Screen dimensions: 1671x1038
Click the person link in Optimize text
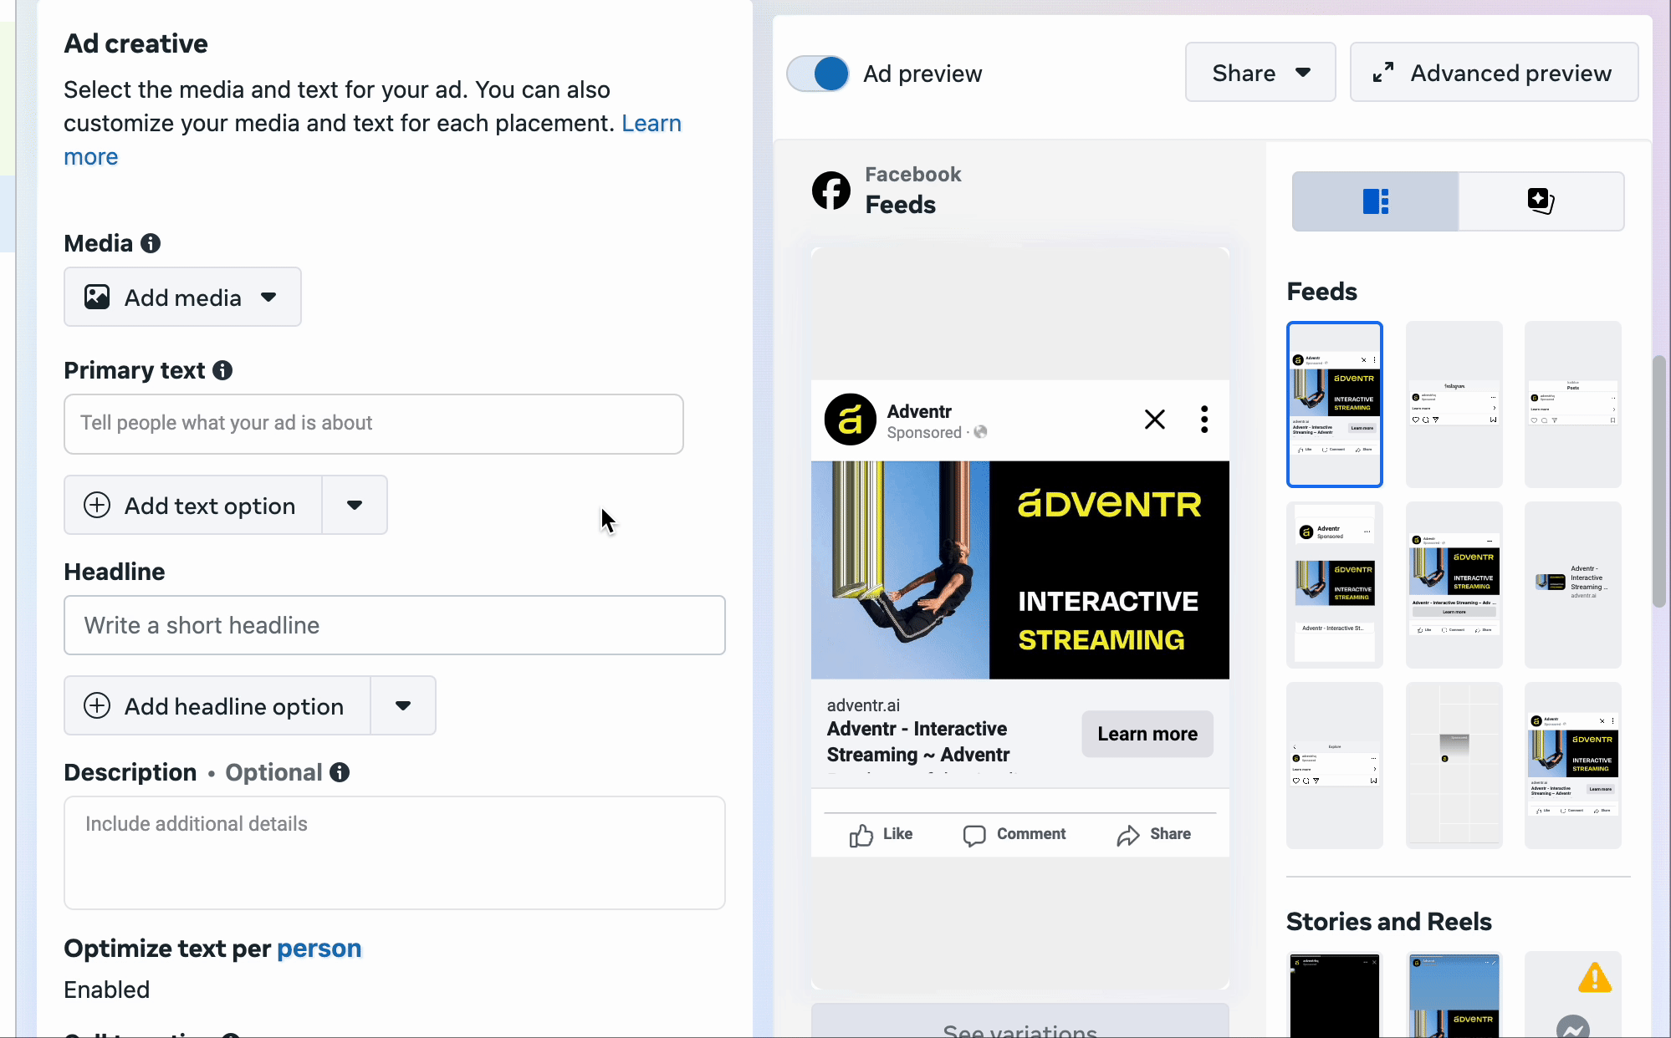(x=319, y=949)
